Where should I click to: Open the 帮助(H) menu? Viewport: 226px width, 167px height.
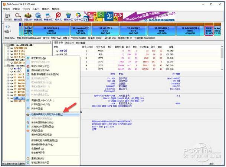tap(56, 9)
